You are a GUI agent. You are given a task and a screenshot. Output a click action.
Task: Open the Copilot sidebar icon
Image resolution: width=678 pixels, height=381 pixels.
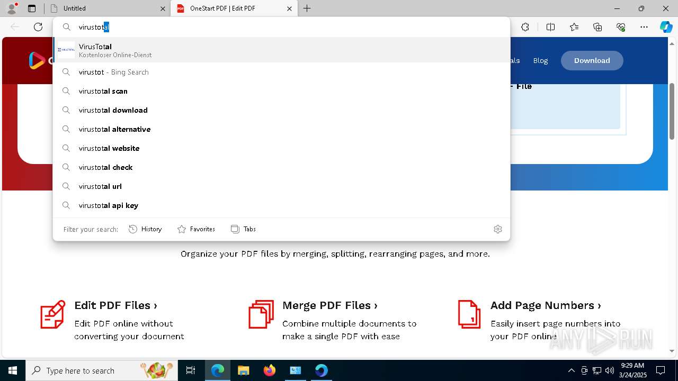666,27
